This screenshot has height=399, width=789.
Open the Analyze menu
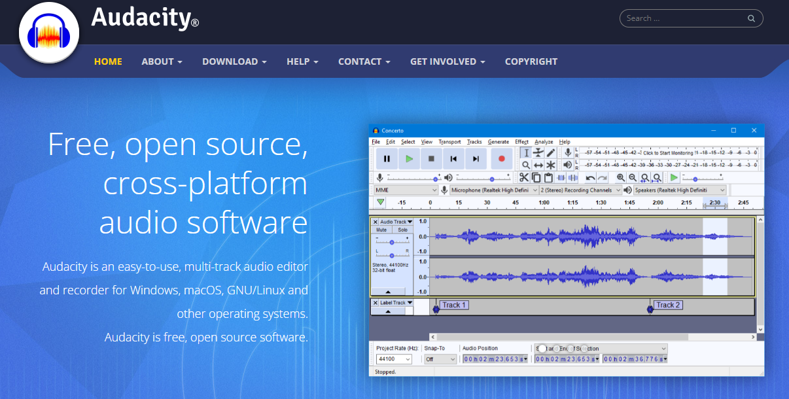pos(544,141)
